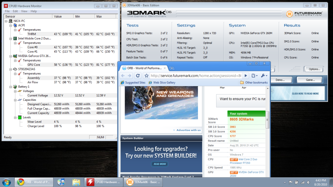Image resolution: width=333 pixels, height=187 pixels.
Task: Select the NICK-PC computer icon
Action: [x=11, y=21]
